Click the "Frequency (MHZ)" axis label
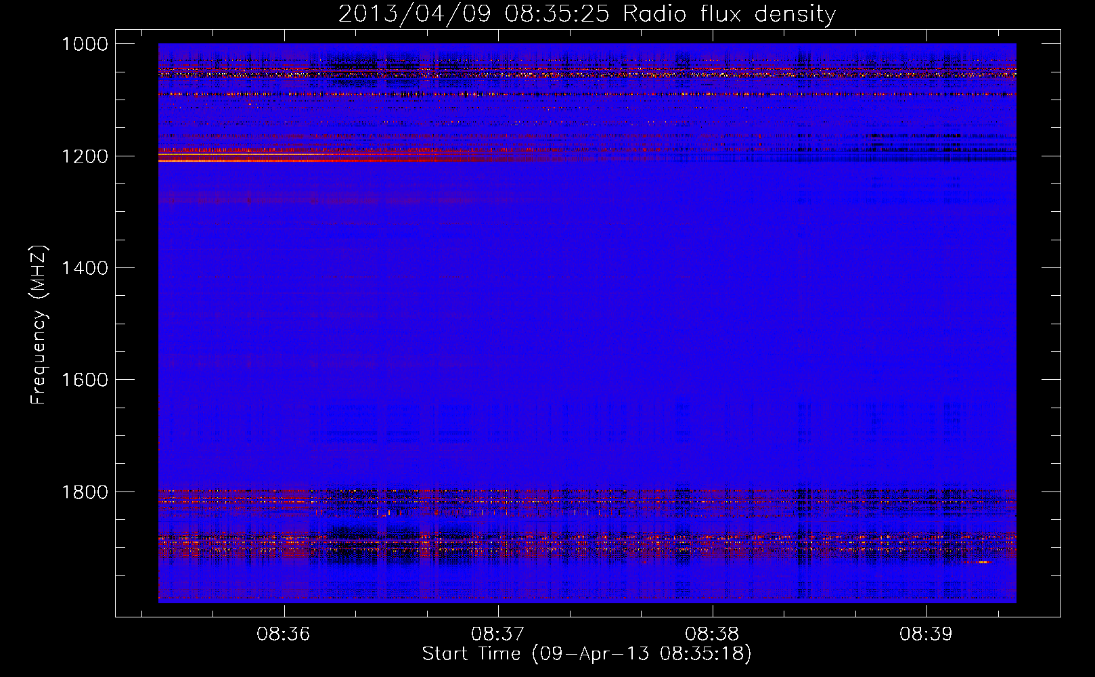This screenshot has height=677, width=1095. pos(39,325)
